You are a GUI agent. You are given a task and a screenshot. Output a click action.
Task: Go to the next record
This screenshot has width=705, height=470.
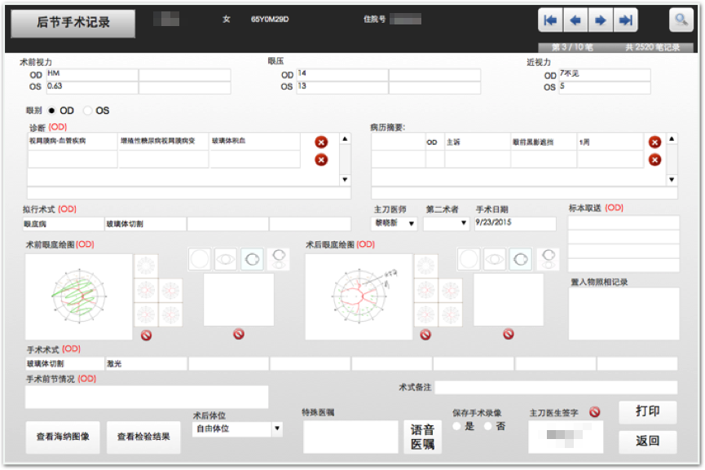tap(601, 20)
